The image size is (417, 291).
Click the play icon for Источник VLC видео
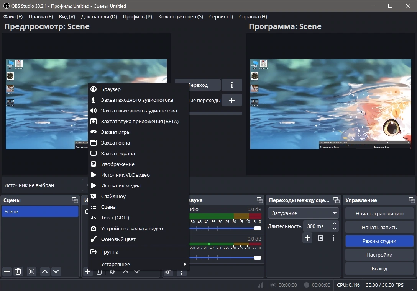94,175
